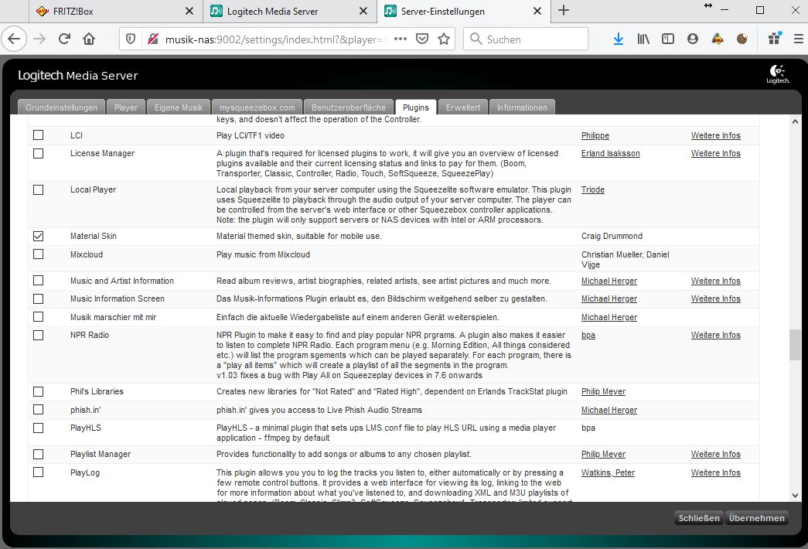
Task: Tick the PlayHLS plugin checkbox
Action: pos(38,428)
